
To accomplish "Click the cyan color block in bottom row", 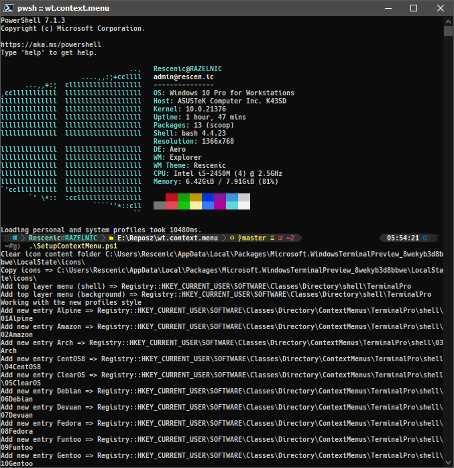I will tap(232, 205).
